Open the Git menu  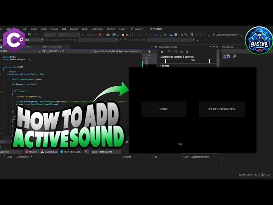[x=24, y=29]
